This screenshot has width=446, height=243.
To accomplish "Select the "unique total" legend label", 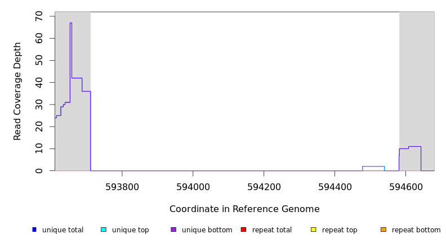I will click(63, 230).
